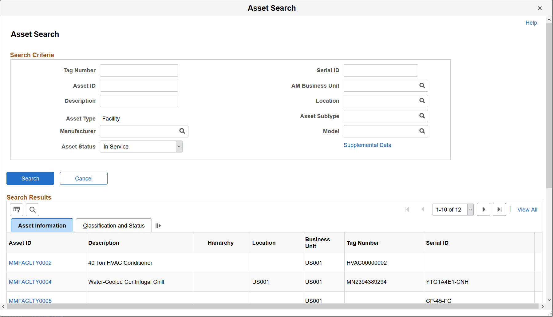Click inside the Tag Number input field
The image size is (553, 317).
tap(139, 70)
